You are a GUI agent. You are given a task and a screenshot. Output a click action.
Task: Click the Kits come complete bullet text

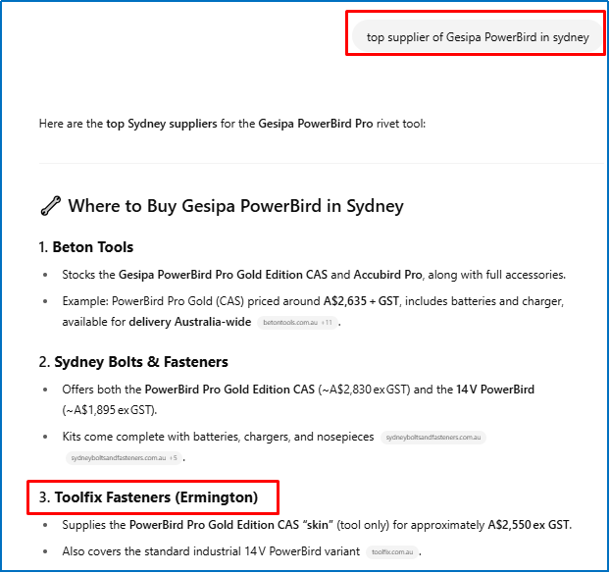click(x=217, y=437)
